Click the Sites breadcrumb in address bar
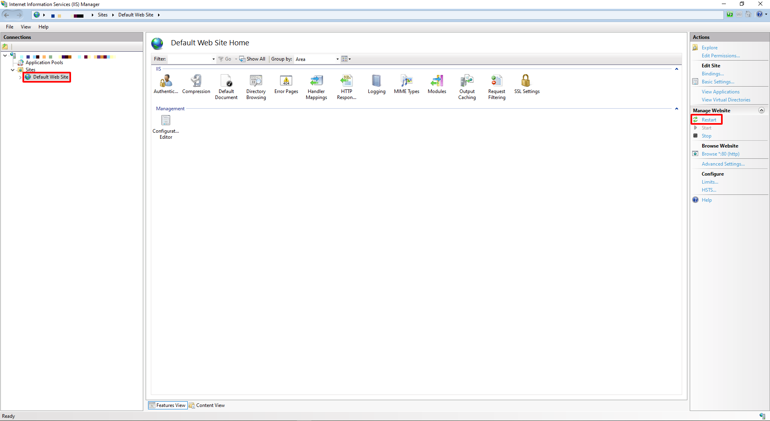Image resolution: width=770 pixels, height=421 pixels. [103, 15]
